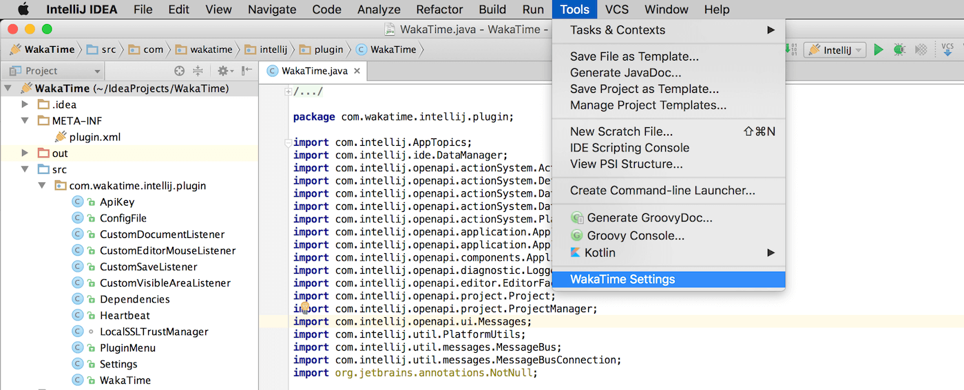Click the plugin breadcrumb in navigation bar

(328, 50)
